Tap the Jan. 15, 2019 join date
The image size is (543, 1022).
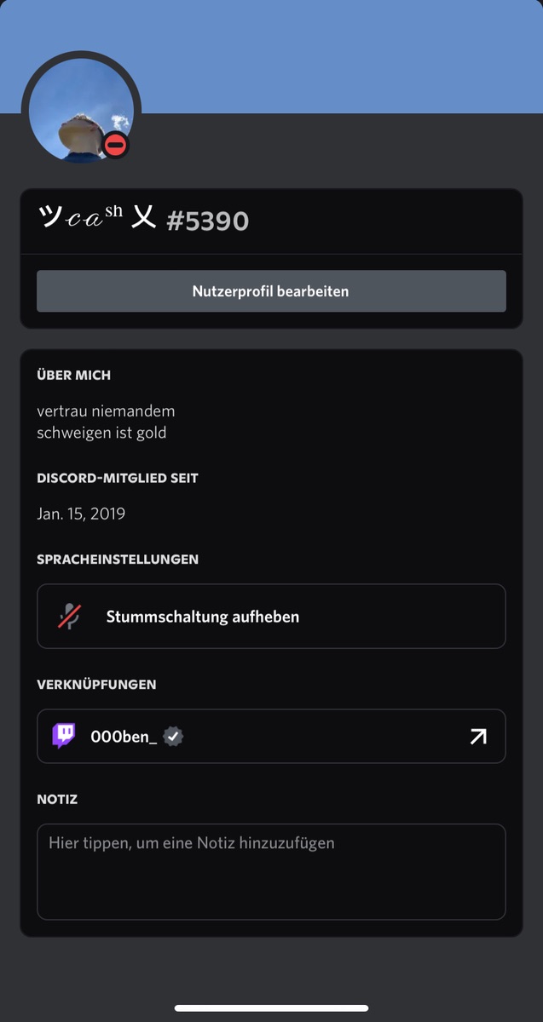(81, 514)
